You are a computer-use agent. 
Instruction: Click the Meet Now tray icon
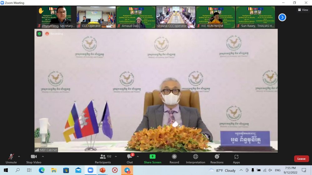click(247, 170)
